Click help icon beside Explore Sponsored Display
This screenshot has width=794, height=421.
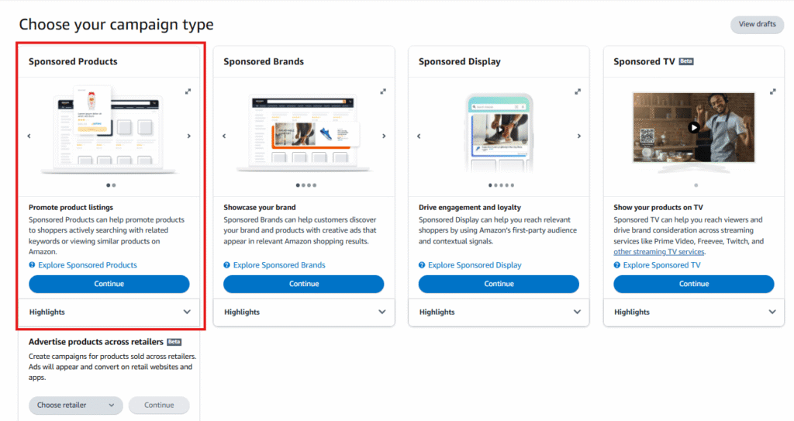click(x=422, y=265)
